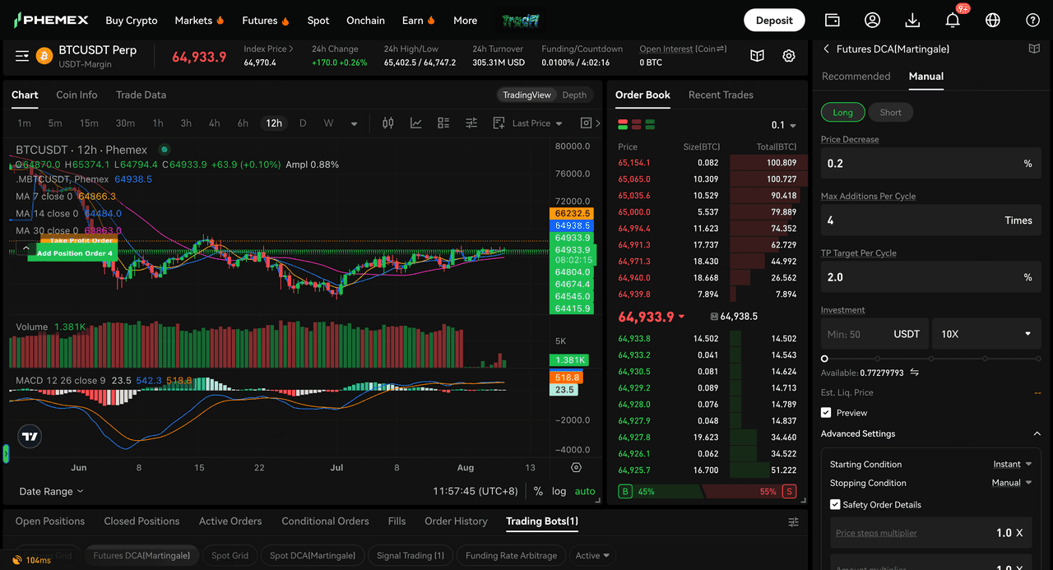1053x570 pixels.
Task: Switch chart to TradingView mode
Action: tap(527, 95)
